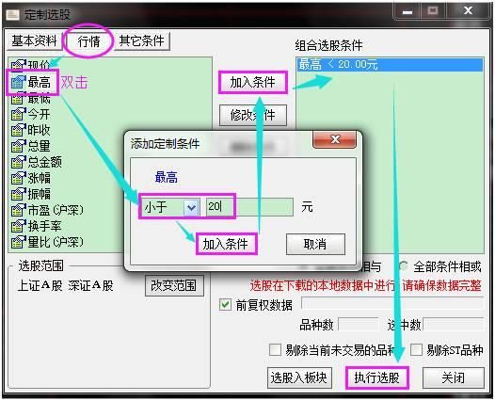Select the 最高 indicator icon
Viewport: 495px width, 401px height.
(x=18, y=82)
